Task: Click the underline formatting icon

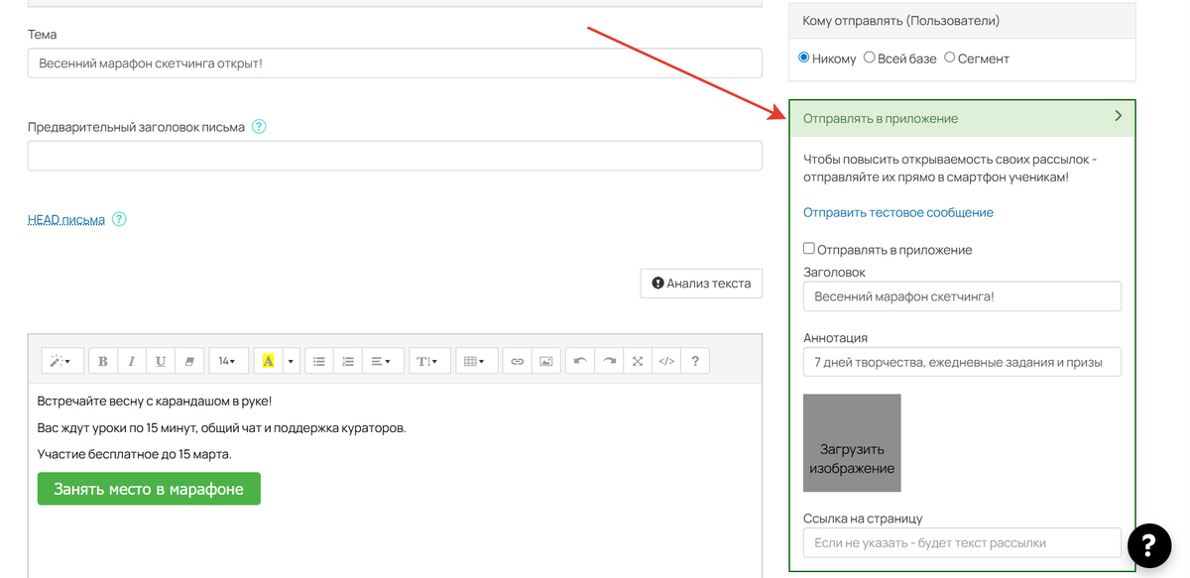Action: coord(161,362)
